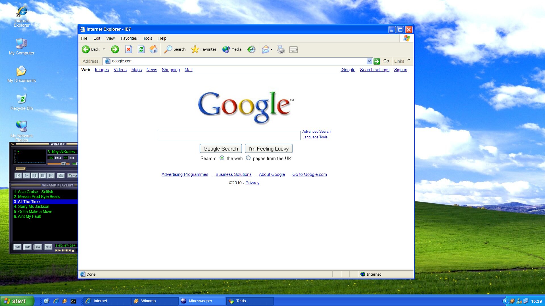Click Show Desktop icon in quick launch
This screenshot has width=545, height=306.
pyautogui.click(x=47, y=301)
